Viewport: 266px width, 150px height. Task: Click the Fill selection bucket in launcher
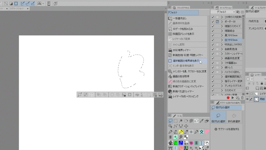[137, 94]
